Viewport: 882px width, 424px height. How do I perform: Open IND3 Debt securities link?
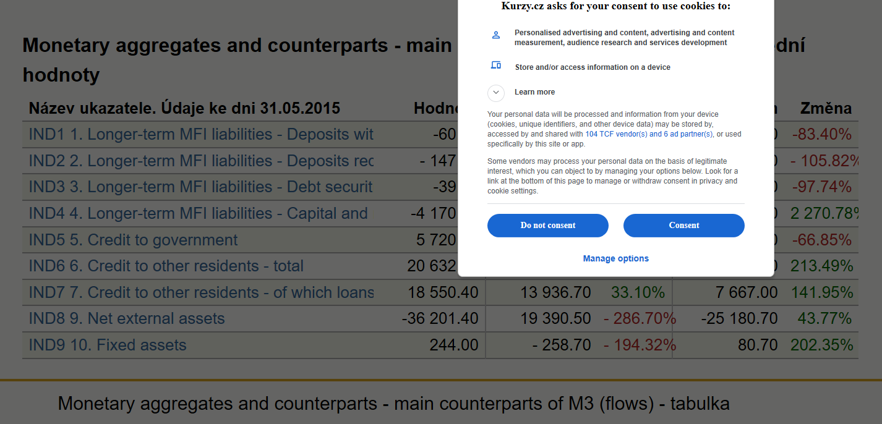point(201,187)
